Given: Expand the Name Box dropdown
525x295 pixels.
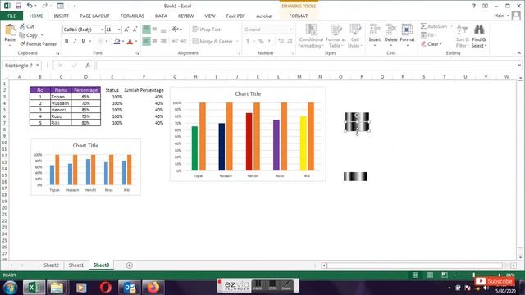Looking at the screenshot, I should tap(38, 66).
